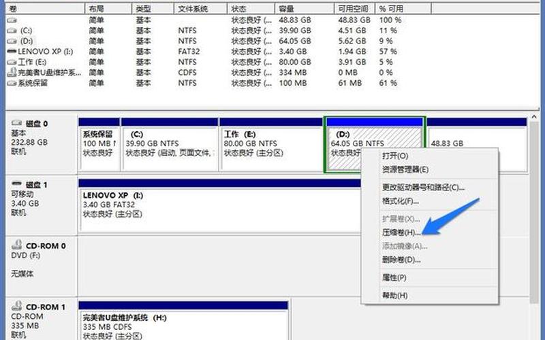Click the CD-ROM 1 drive icon

[x=16, y=306]
